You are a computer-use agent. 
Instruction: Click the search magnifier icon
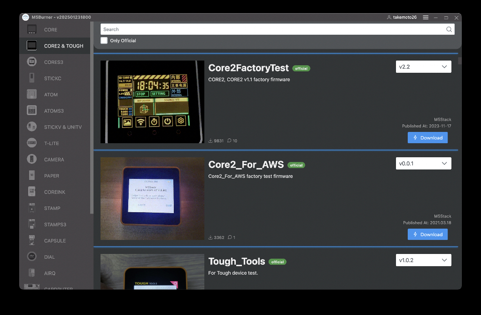449,29
